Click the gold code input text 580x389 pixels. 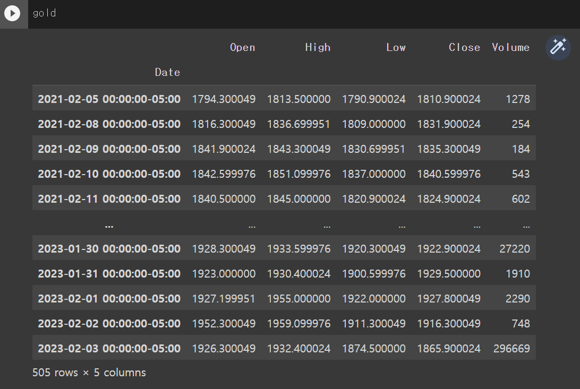pyautogui.click(x=45, y=13)
